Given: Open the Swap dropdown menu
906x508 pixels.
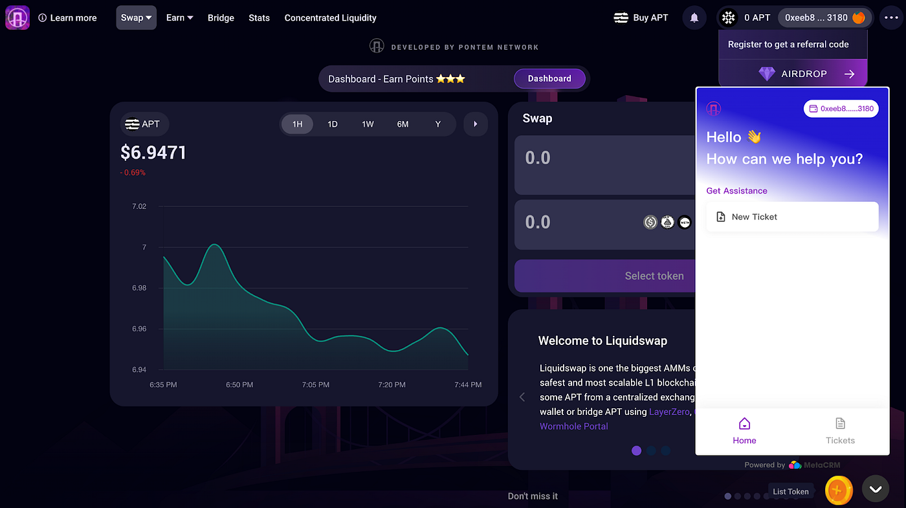Looking at the screenshot, I should 137,17.
